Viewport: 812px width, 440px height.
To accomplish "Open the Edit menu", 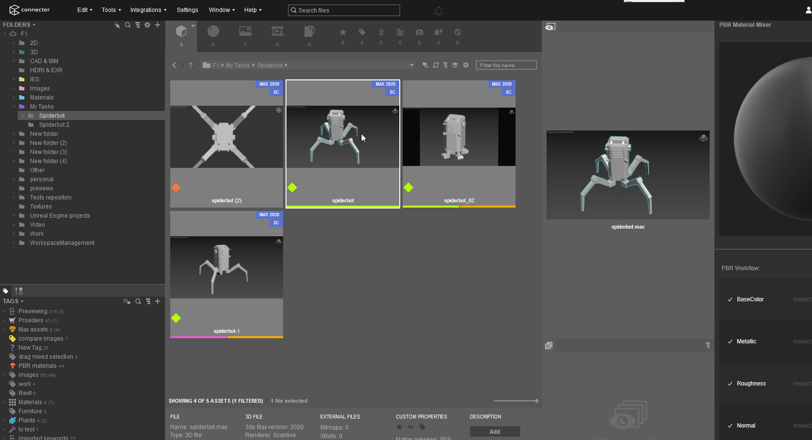I will click(85, 10).
